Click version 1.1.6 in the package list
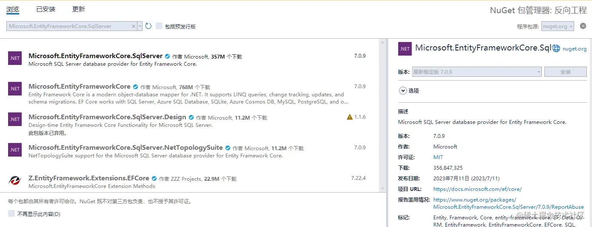Screen dimensions: 592x227 (360, 117)
